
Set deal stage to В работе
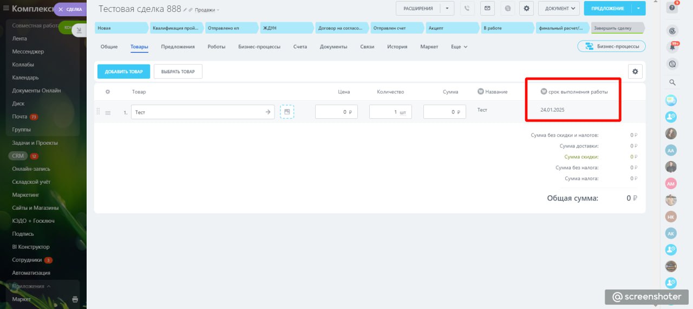tap(507, 28)
